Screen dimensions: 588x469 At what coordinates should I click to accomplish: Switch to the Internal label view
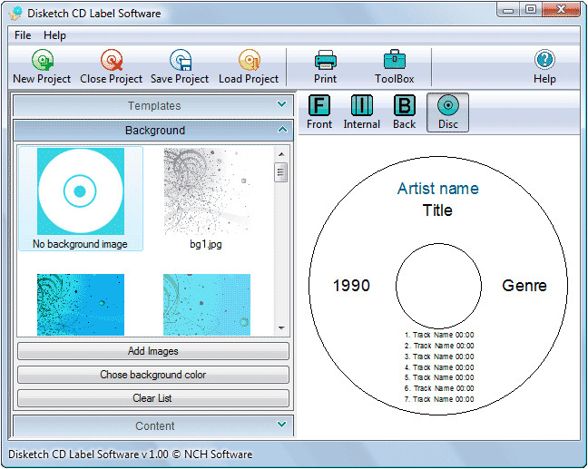tap(361, 112)
